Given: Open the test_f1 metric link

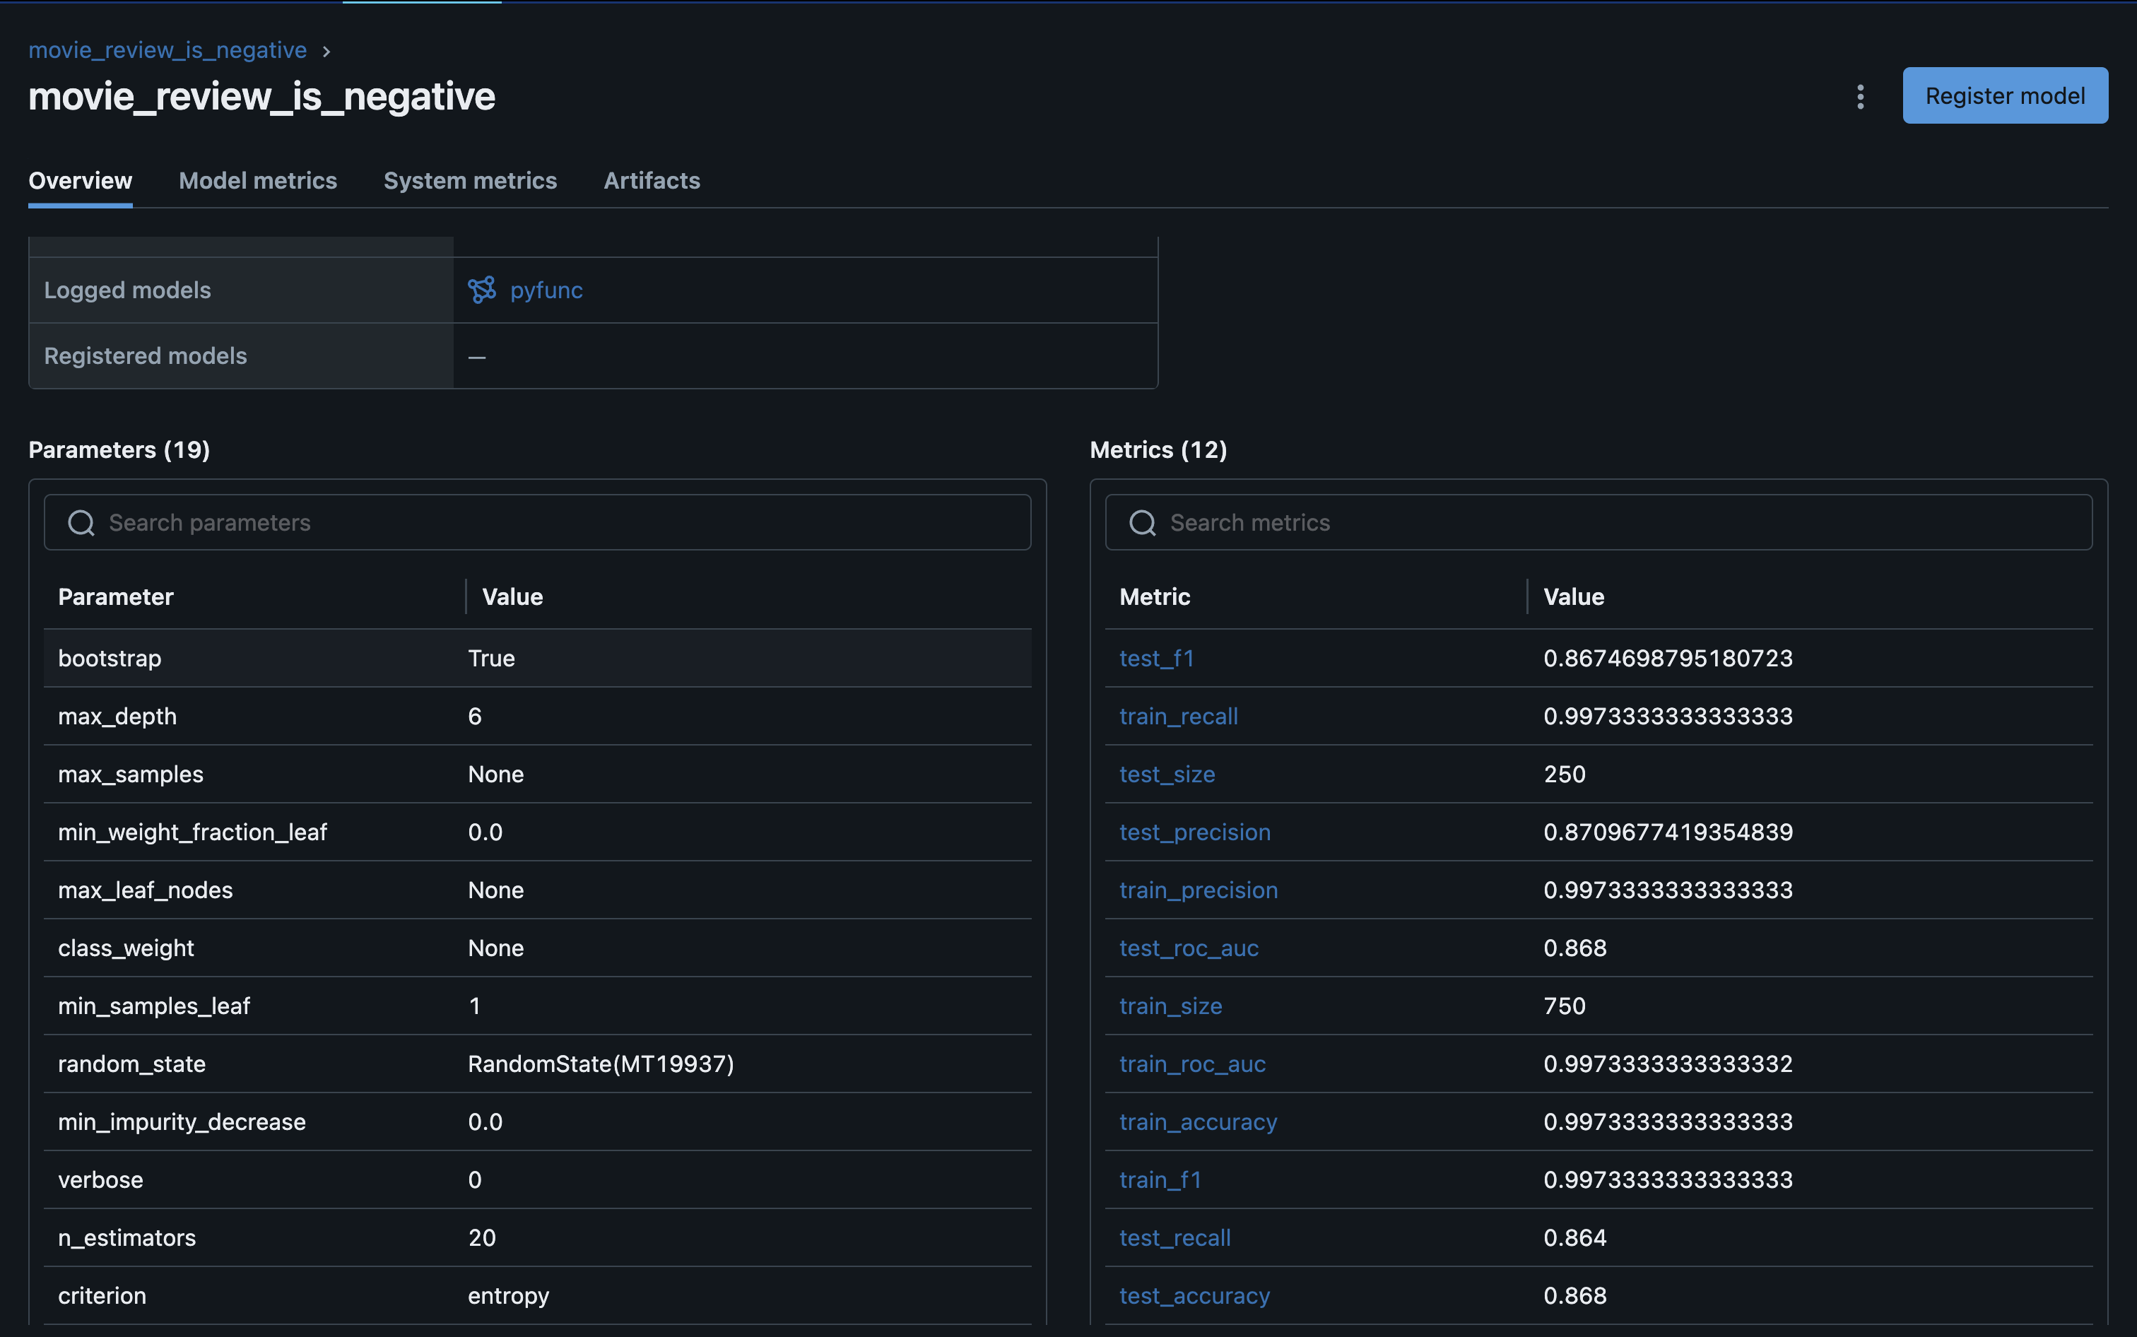Looking at the screenshot, I should [x=1155, y=658].
